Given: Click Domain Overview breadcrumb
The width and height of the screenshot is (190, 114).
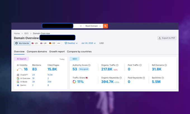Looking at the screenshot, I should (x=41, y=34).
